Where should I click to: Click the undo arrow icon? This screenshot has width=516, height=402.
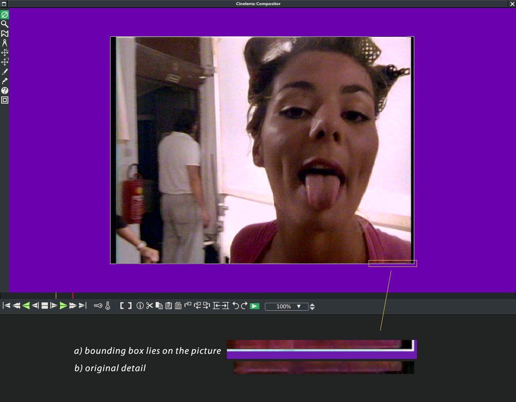click(236, 306)
